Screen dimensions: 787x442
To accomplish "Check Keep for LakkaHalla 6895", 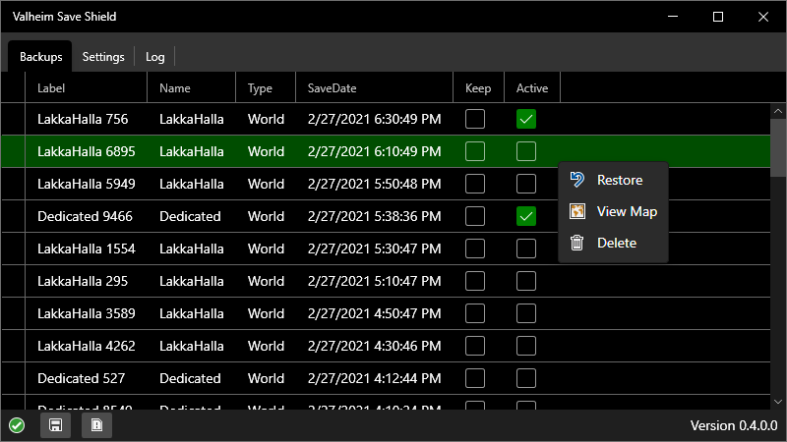I will click(475, 151).
